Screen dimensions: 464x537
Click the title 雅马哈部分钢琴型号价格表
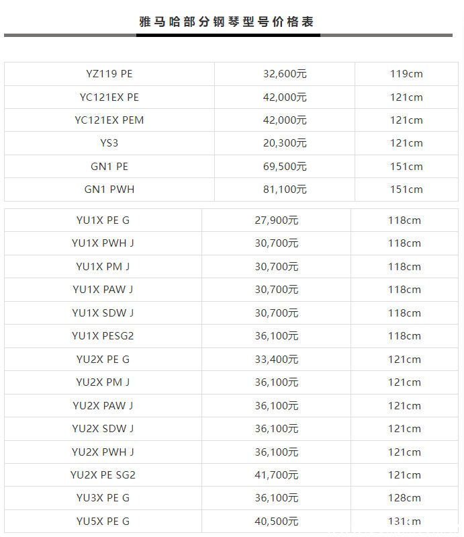(x=226, y=22)
